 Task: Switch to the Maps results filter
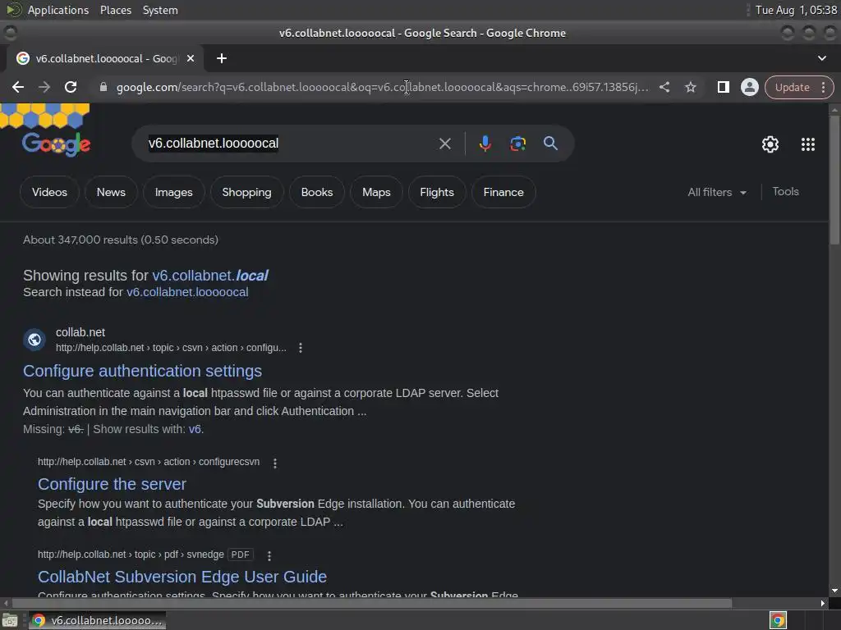(376, 192)
